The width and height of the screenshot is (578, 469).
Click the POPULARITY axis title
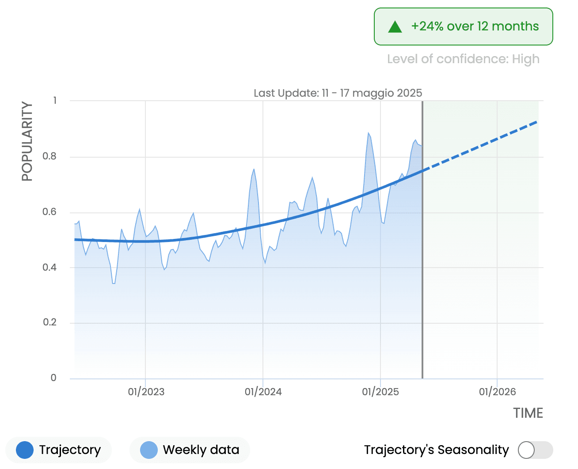27,141
